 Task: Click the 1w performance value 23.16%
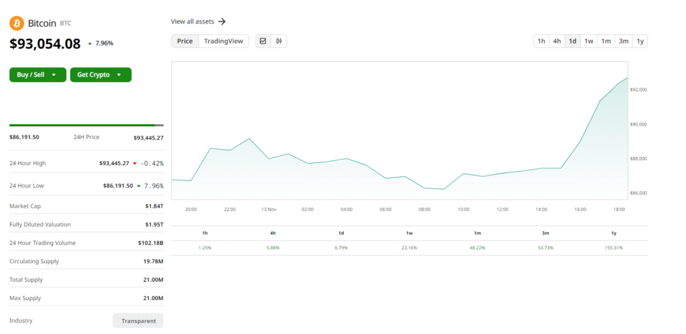[409, 248]
